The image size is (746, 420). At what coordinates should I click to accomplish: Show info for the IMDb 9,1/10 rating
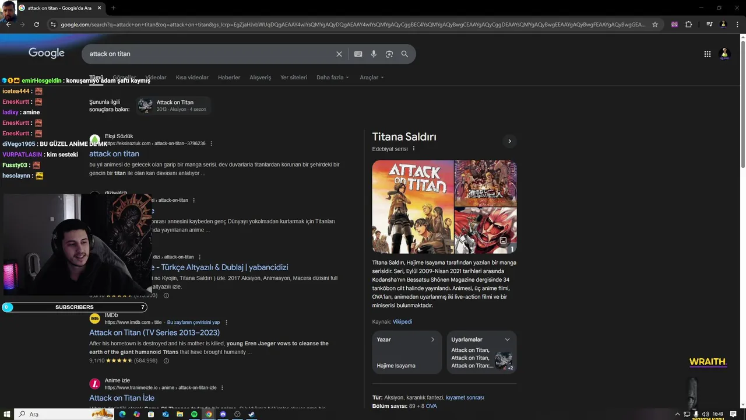tap(166, 361)
